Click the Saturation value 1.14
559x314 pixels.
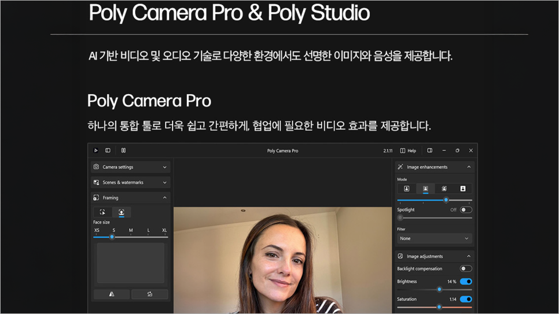point(453,300)
